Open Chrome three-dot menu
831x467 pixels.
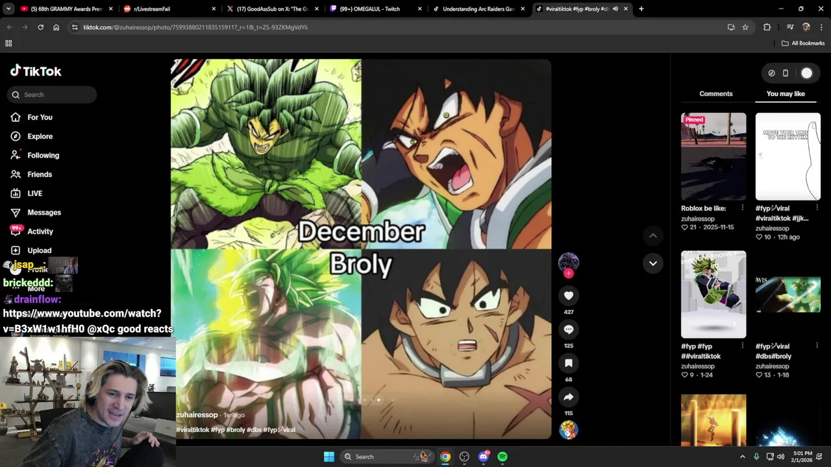[x=822, y=27]
